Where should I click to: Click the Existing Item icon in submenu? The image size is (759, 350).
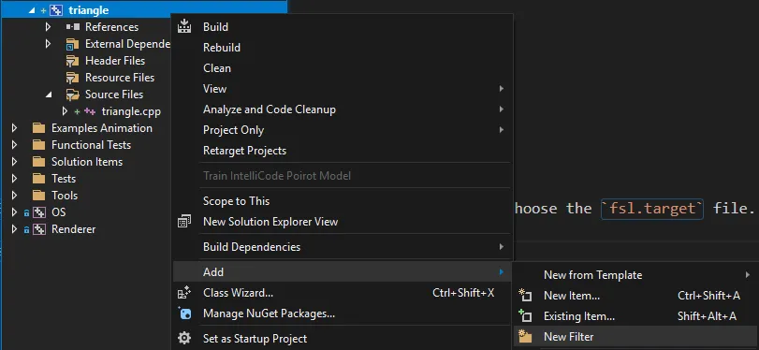pos(525,316)
